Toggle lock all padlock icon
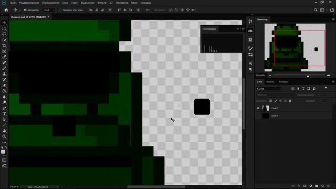Screen dimensions: 336x189 click(290, 101)
